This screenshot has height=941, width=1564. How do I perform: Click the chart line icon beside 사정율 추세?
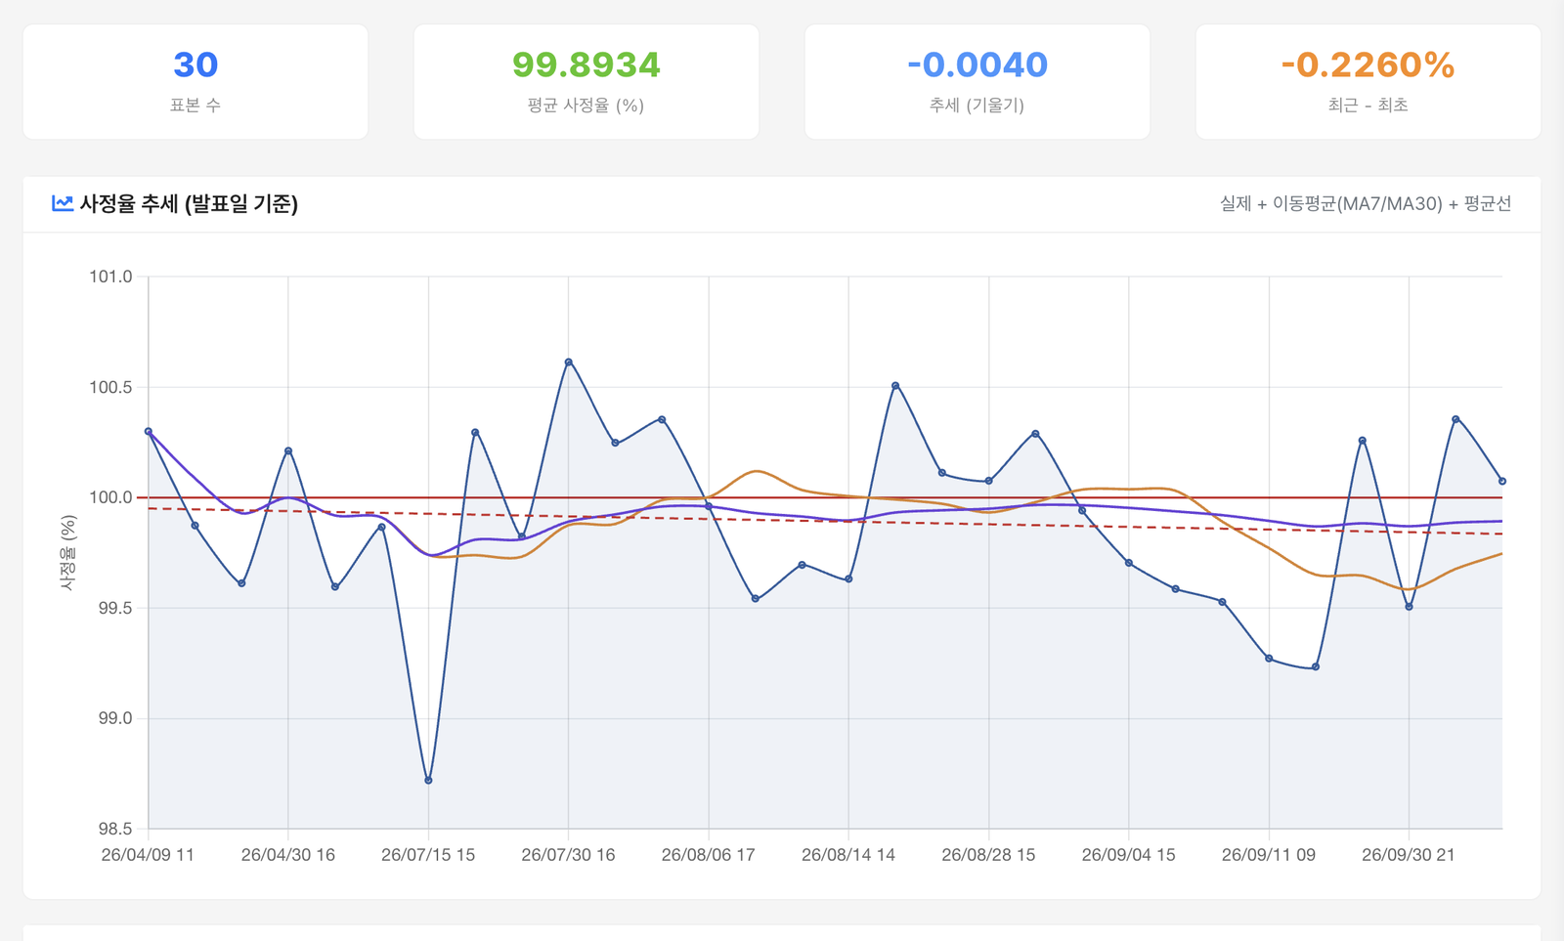tap(63, 203)
